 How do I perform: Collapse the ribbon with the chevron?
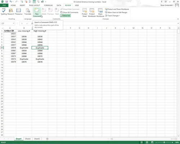178,19
